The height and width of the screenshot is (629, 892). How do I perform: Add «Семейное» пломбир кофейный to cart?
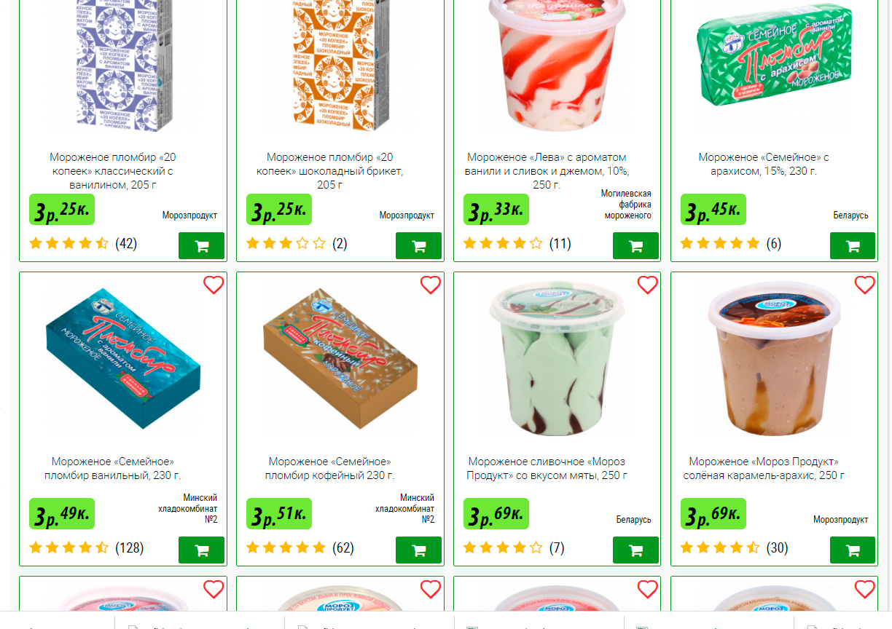click(x=418, y=550)
